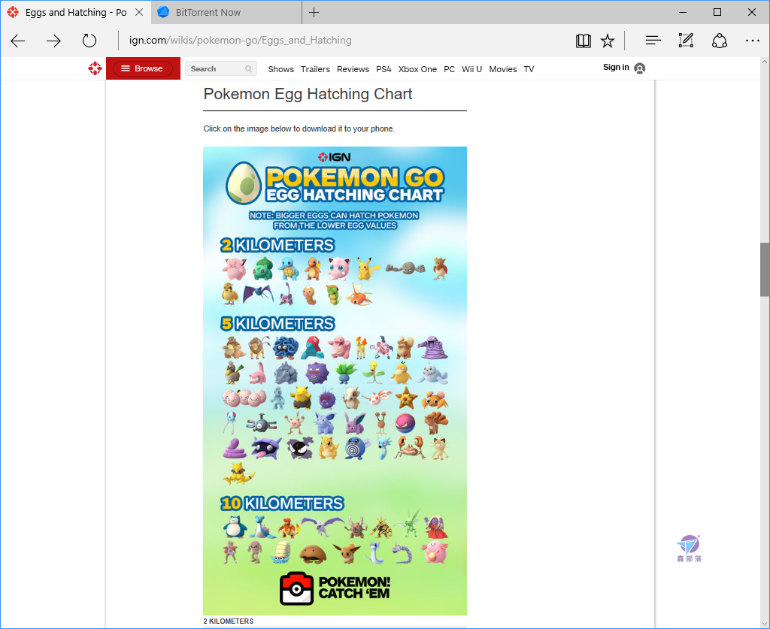
Task: Open the Reviews section
Action: (353, 69)
